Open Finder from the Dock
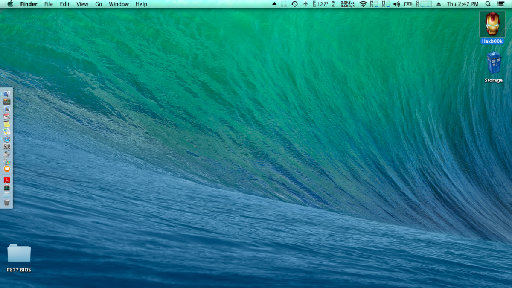The image size is (512, 288). tap(7, 94)
